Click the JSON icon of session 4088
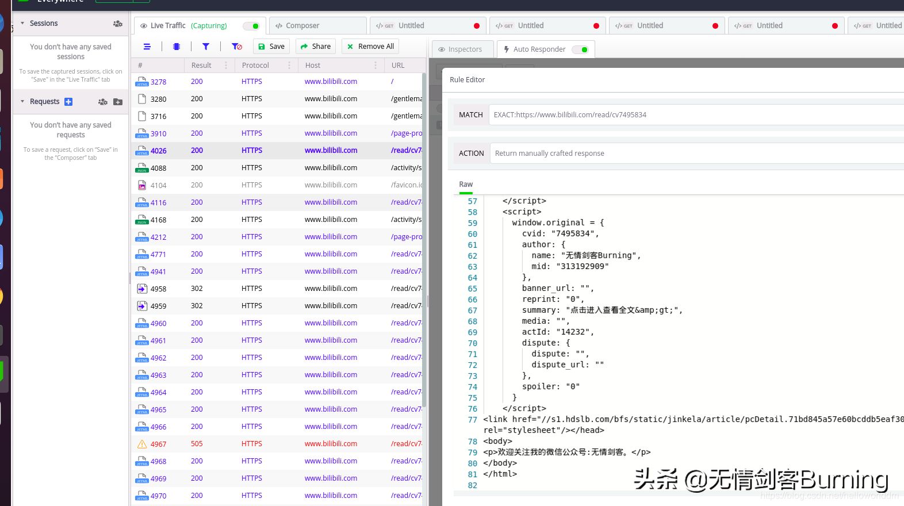 pos(141,168)
